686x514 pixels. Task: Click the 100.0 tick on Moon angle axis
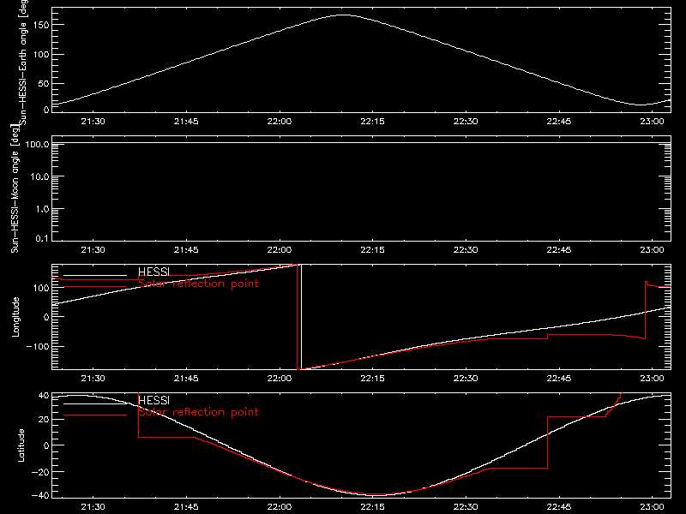click(37, 144)
